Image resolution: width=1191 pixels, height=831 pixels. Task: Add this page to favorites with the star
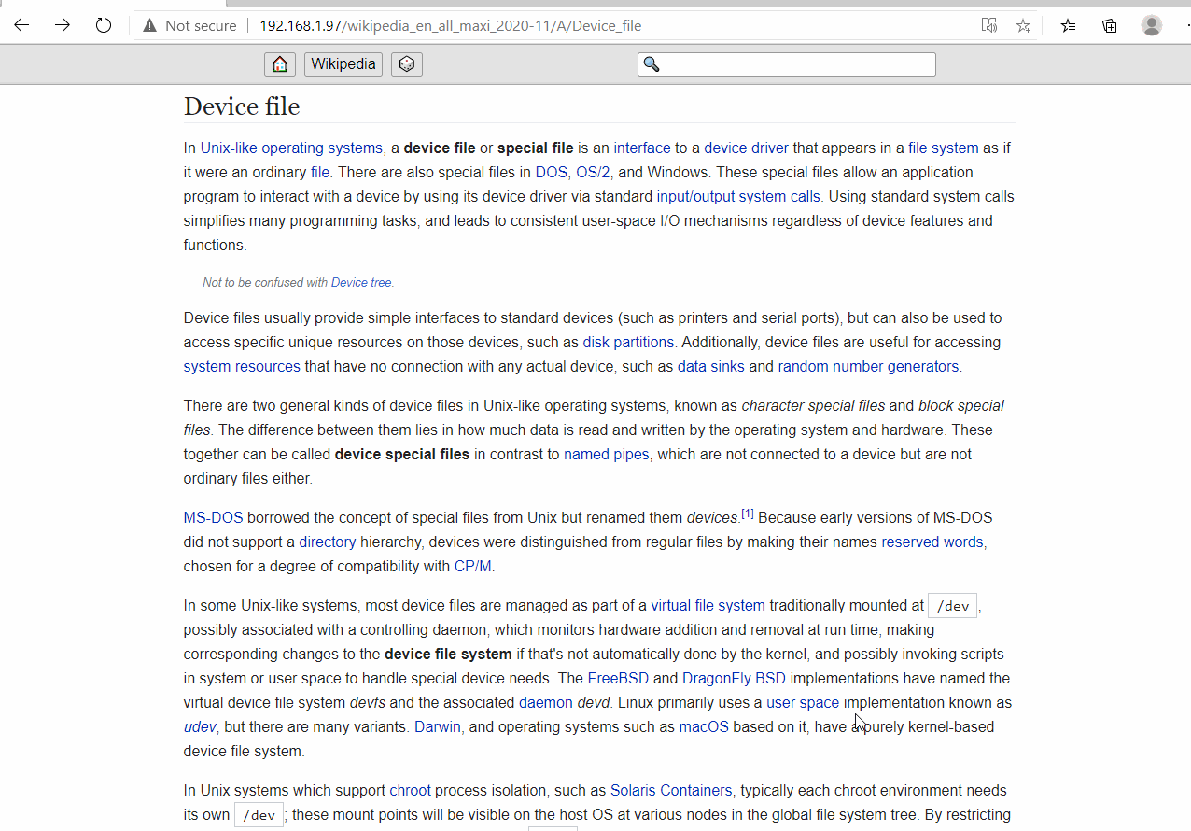point(1023,25)
